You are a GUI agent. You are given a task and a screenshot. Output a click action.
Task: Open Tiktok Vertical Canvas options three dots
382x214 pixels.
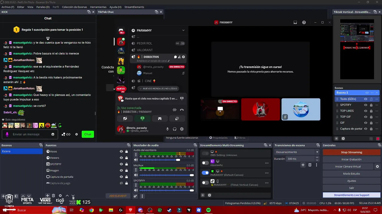267,182
